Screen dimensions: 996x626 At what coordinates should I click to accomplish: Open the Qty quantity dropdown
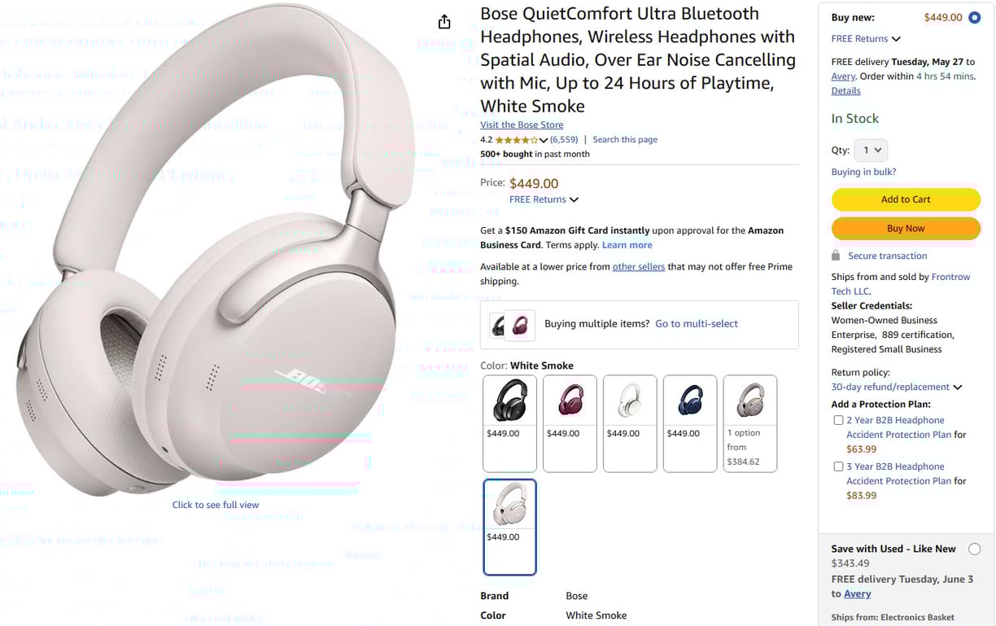tap(871, 150)
